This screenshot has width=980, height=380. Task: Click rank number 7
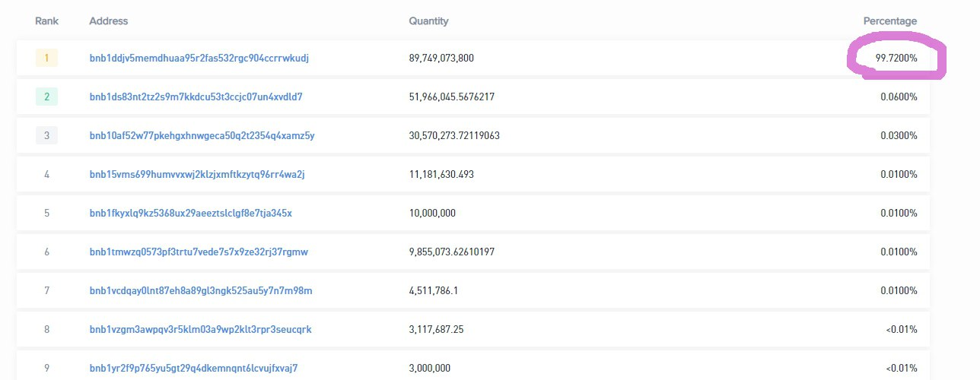(46, 290)
